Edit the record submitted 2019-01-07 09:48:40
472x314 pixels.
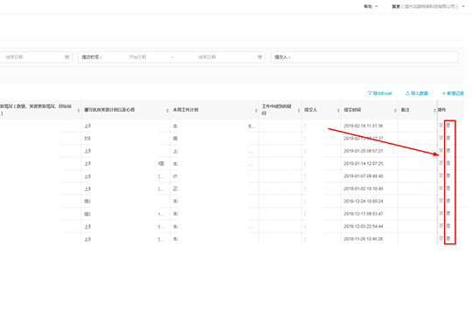[441, 176]
